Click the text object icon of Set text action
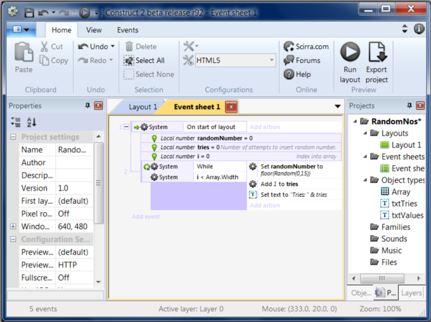Screen dimensions: 431x322 coord(253,194)
